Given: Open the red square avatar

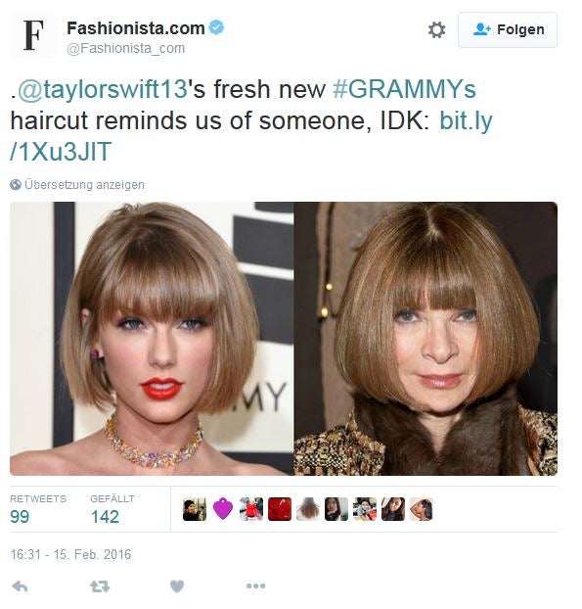Looking at the screenshot, I should [280, 509].
